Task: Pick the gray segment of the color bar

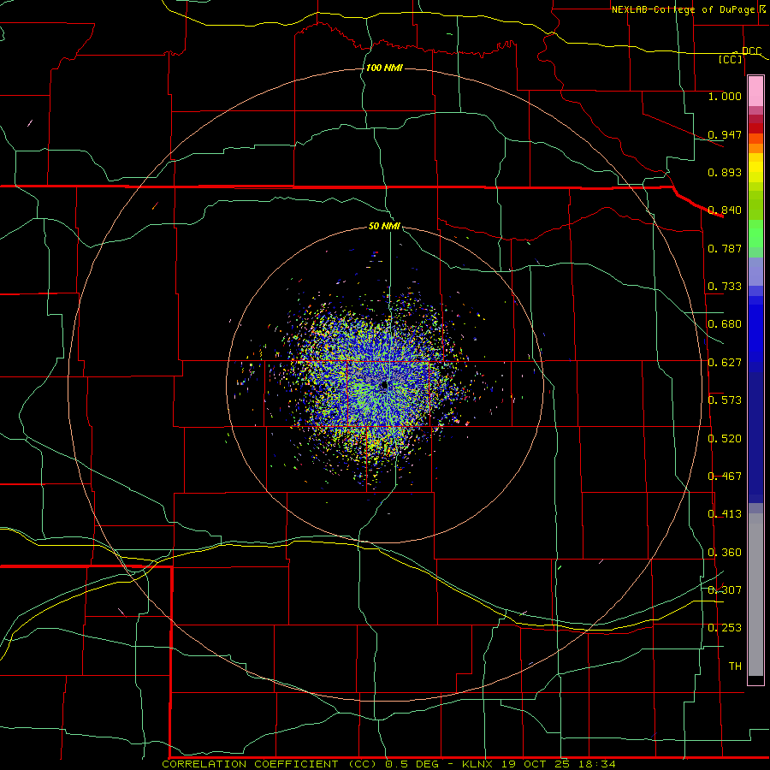Action: pyautogui.click(x=755, y=595)
